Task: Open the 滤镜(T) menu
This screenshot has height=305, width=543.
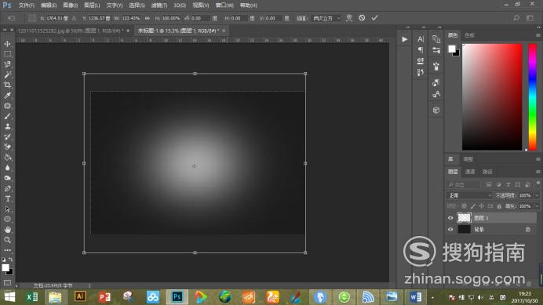Action: (159, 5)
